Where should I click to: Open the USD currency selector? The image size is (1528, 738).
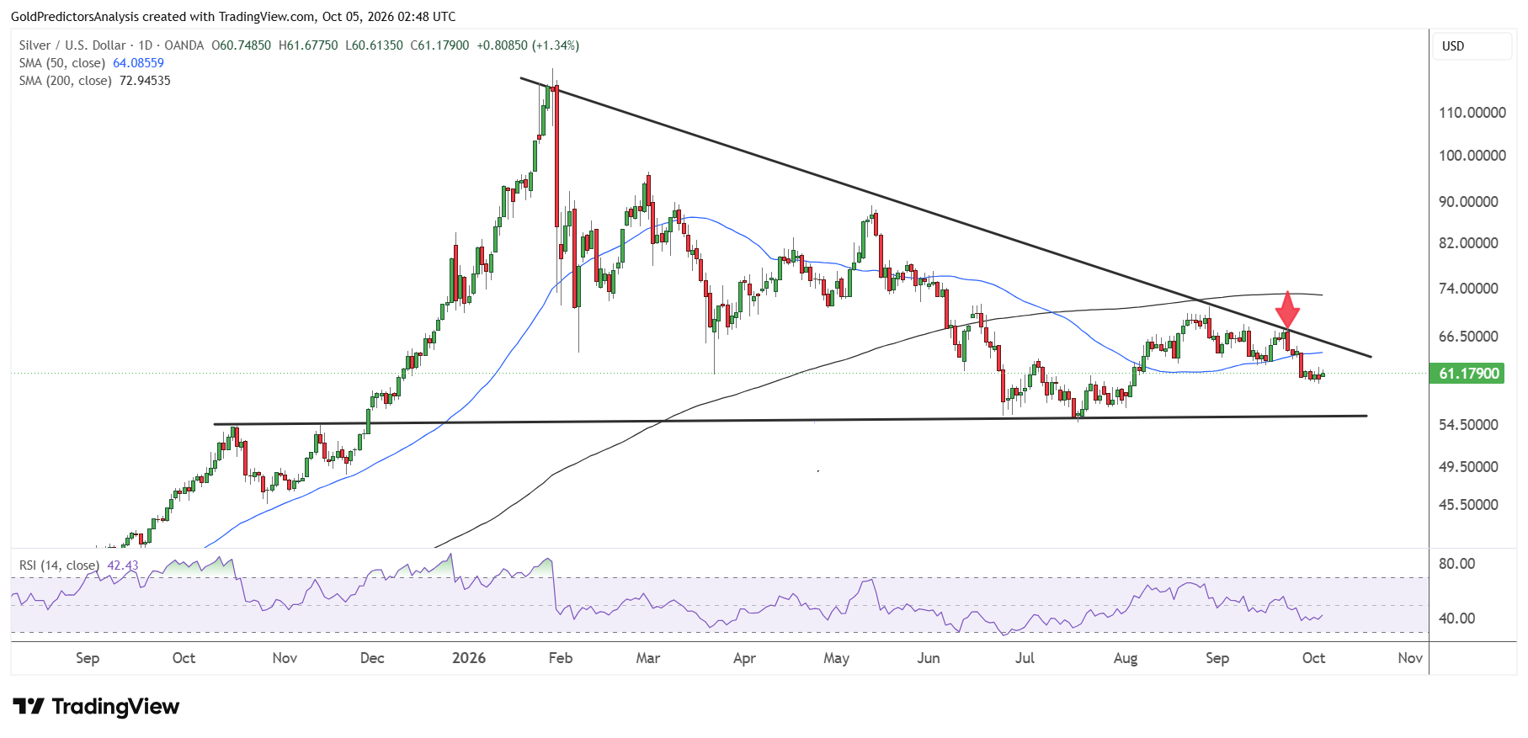(x=1472, y=46)
